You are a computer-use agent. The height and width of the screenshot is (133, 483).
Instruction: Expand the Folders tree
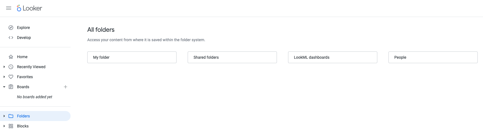4,116
